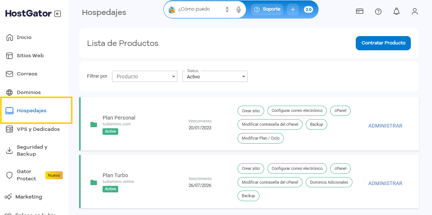Screen dimensions: 432x215
Task: Click the HostGator logo
Action: pyautogui.click(x=28, y=13)
